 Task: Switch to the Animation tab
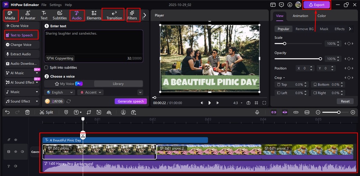coord(300,16)
